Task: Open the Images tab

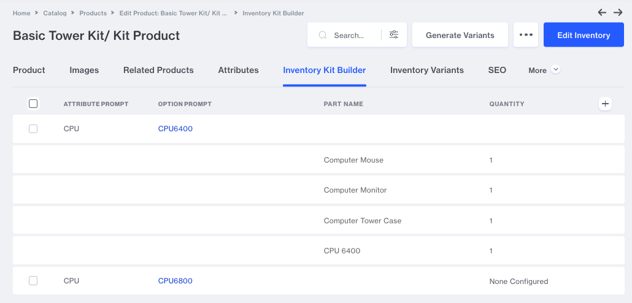Action: 84,70
